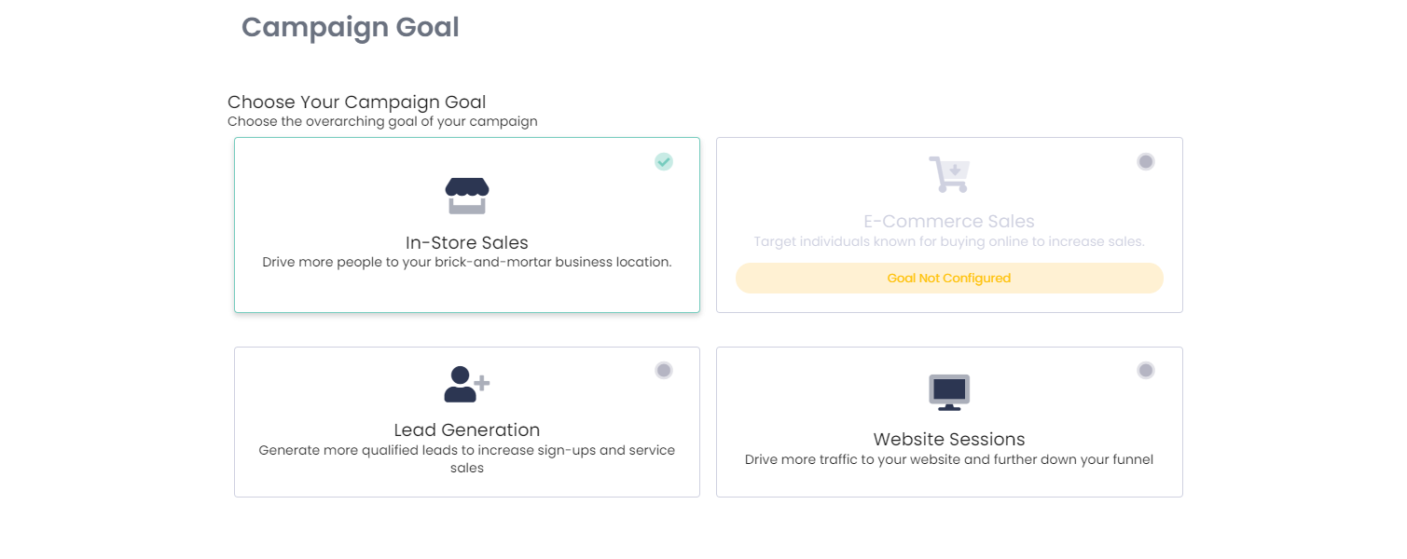Click the In-Store Sales card title
Screen dimensions: 1407x559
tap(467, 243)
